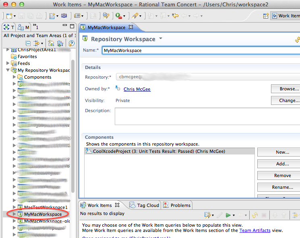Open the Tag Cloud tab
Screen dimensions: 300x238
[144, 205]
